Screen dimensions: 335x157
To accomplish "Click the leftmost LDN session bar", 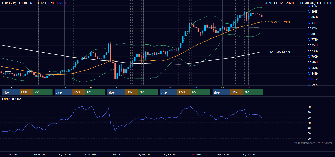I will (x=26, y=92).
